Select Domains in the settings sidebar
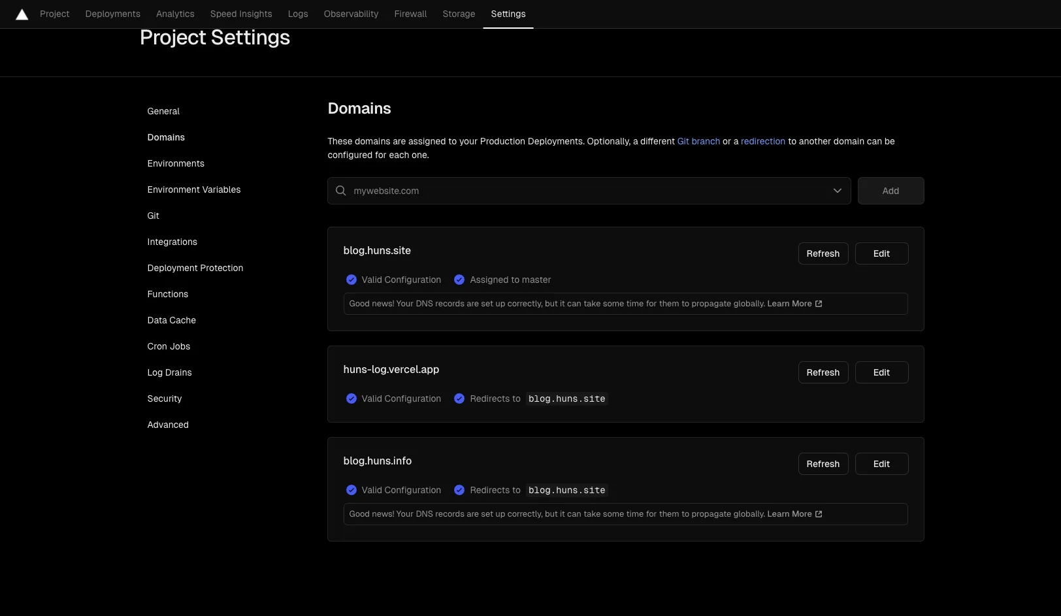The height and width of the screenshot is (616, 1061). (166, 137)
